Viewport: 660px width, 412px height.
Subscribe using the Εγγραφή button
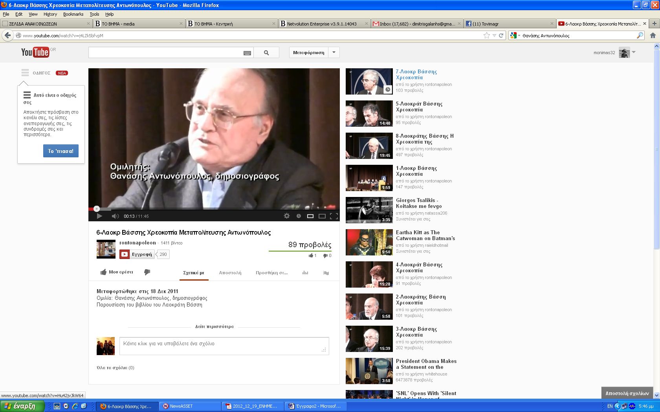(x=137, y=254)
